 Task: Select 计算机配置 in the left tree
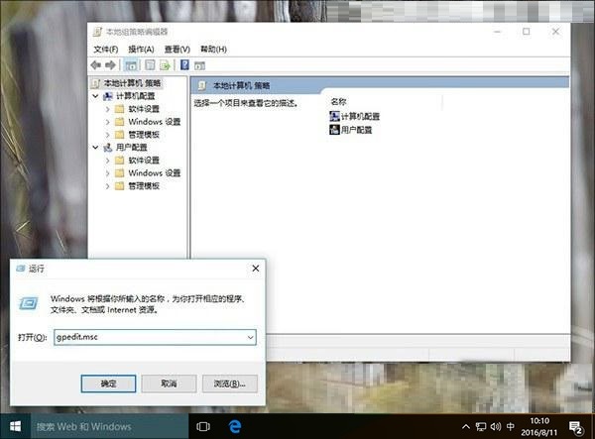point(135,96)
